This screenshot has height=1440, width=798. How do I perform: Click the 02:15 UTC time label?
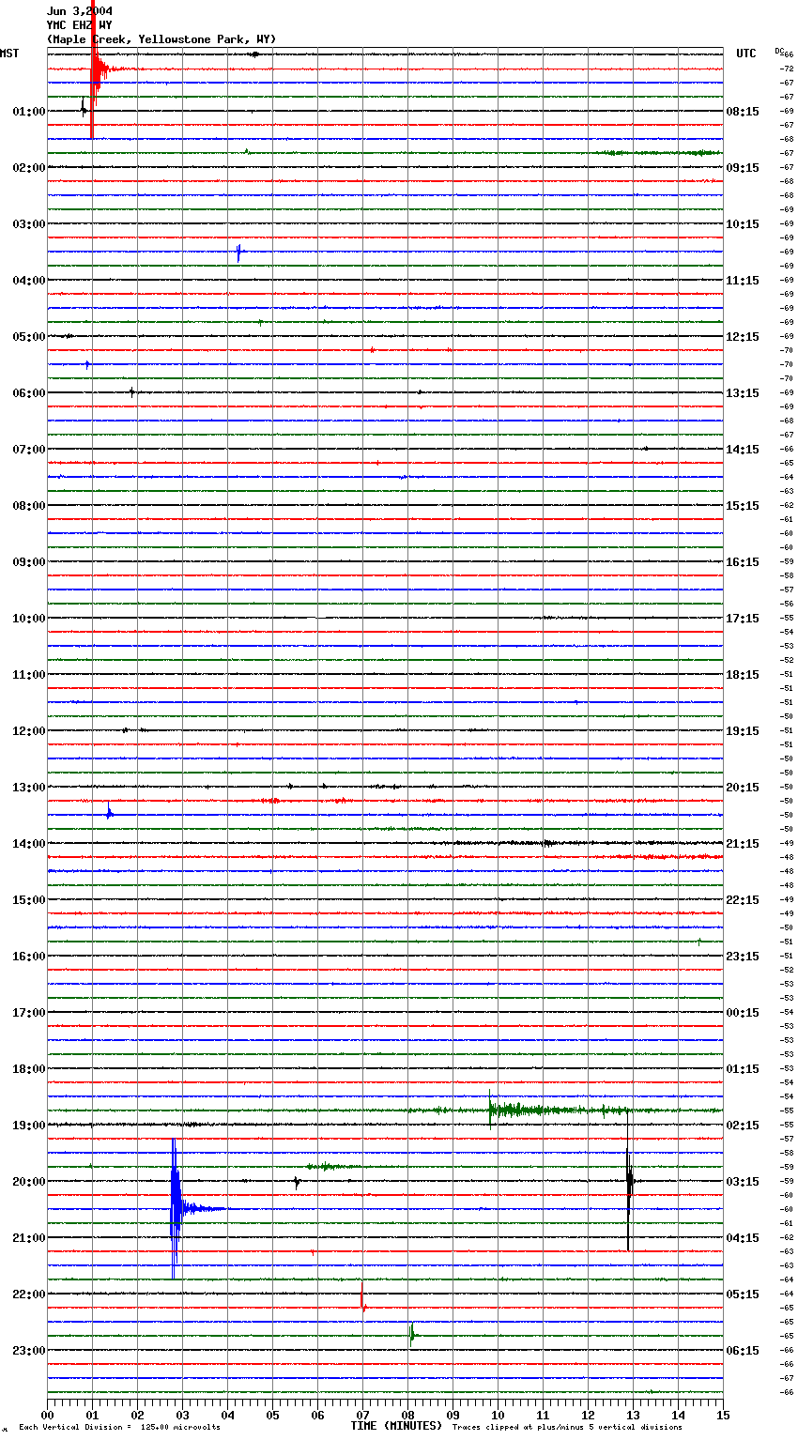tap(743, 1126)
